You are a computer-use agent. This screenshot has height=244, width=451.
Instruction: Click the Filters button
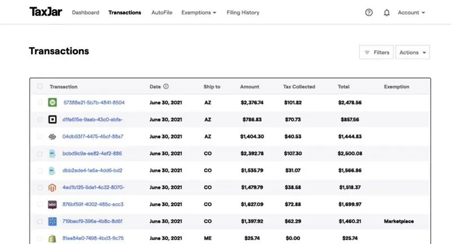pos(376,52)
